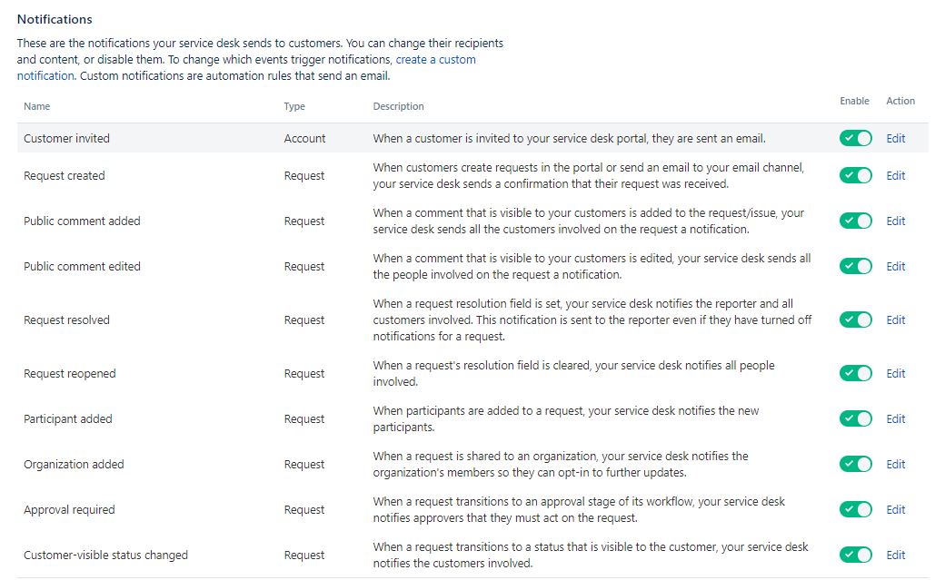This screenshot has height=580, width=945.
Task: Select 'Public comment added' row name
Action: pyautogui.click(x=82, y=221)
